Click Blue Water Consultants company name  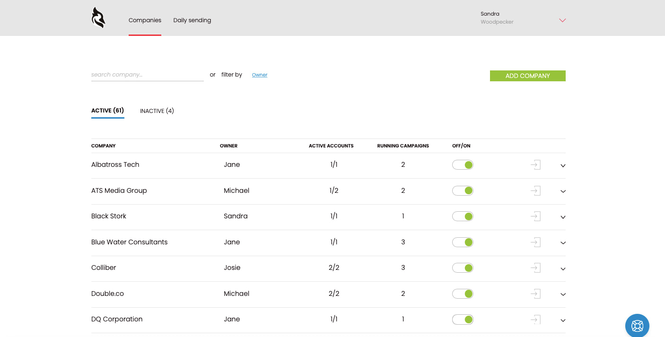pos(130,242)
